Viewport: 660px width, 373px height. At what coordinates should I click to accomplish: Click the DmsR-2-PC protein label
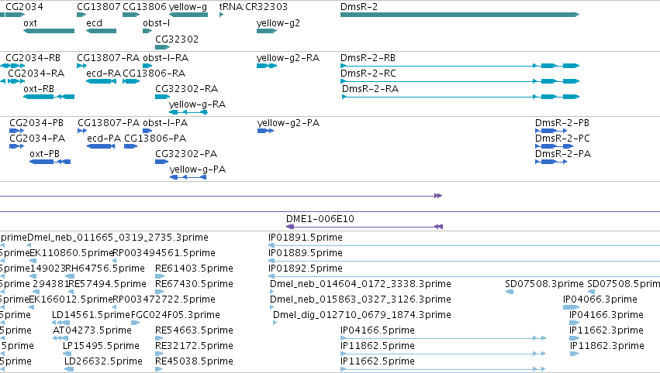[x=562, y=139]
